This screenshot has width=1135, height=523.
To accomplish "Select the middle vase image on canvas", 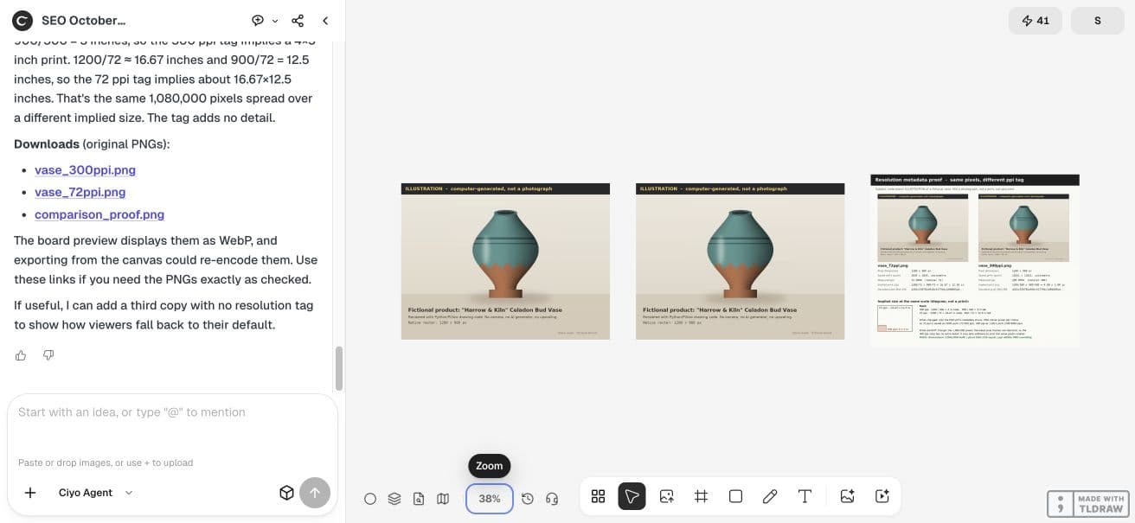I will [740, 261].
